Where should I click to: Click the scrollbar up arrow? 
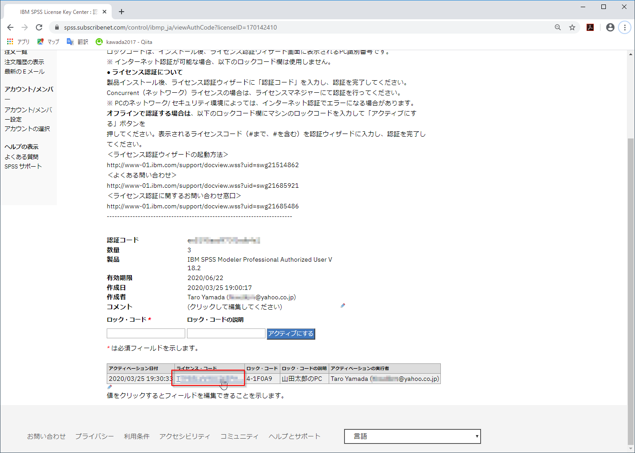tap(631, 54)
